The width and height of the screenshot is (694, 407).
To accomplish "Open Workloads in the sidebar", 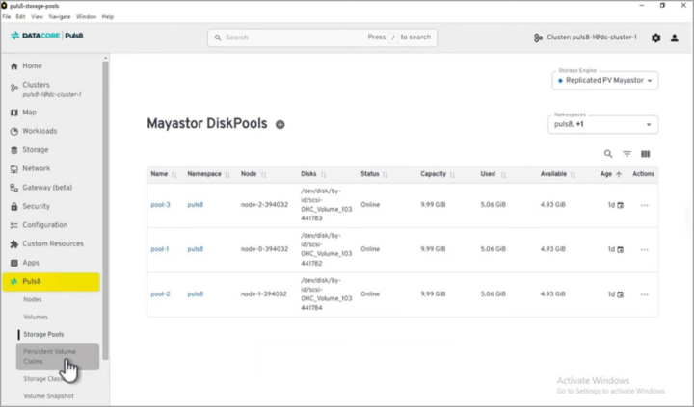I will [x=40, y=131].
